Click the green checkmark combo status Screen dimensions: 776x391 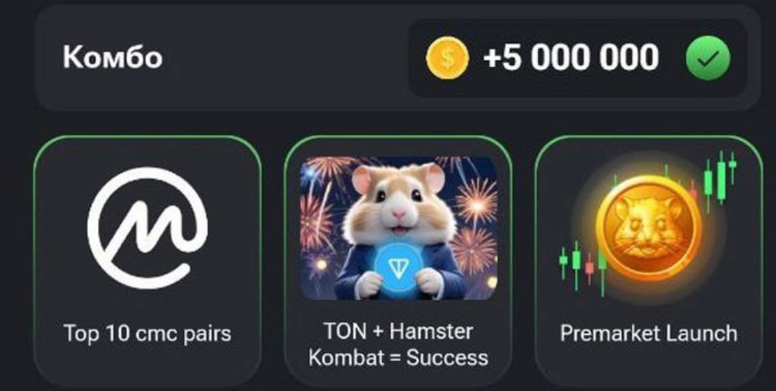(708, 58)
